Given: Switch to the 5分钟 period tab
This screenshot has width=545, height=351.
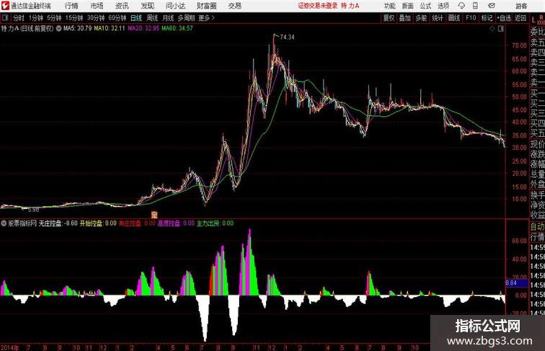Looking at the screenshot, I should point(54,18).
